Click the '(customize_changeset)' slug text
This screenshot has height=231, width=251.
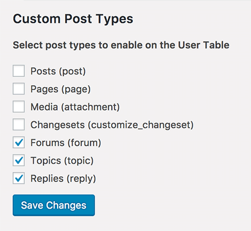coord(141,125)
